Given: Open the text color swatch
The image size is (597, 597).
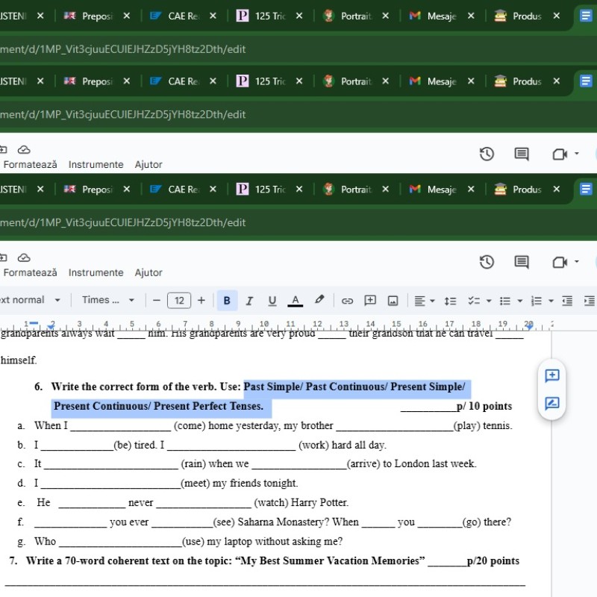Looking at the screenshot, I should click(294, 300).
